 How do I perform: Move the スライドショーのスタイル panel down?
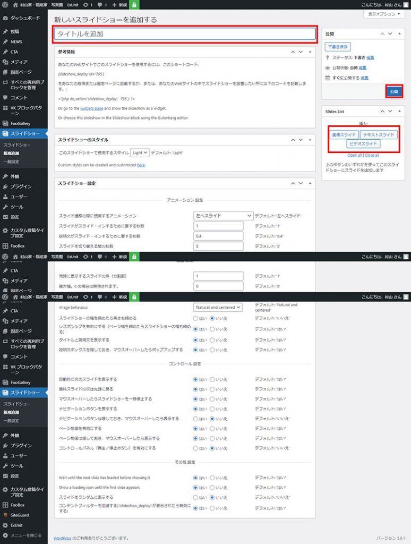tap(301, 140)
